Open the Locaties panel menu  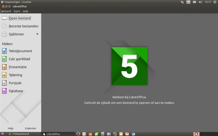tap(26, 2)
